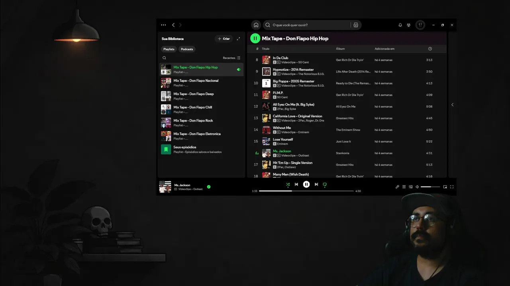
Task: Open the Browse icon in the search bar
Action: click(356, 25)
